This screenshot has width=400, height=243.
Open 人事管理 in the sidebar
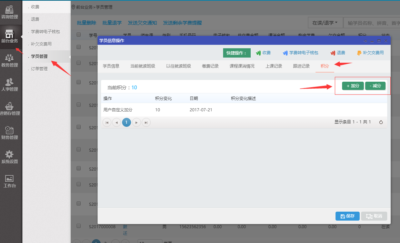click(x=9, y=85)
